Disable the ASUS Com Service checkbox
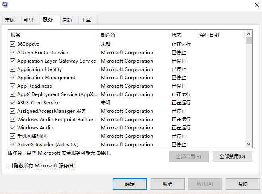The image size is (262, 194). 12,103
